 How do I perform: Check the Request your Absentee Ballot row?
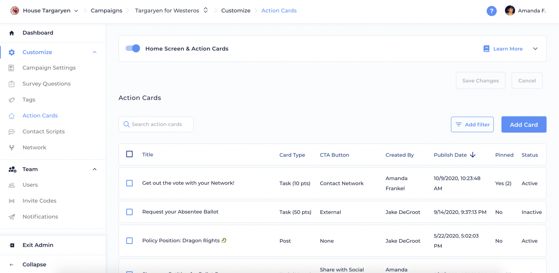tap(130, 212)
